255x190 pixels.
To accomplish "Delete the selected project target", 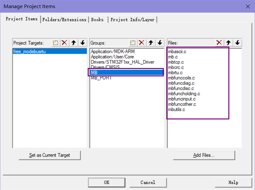I will coord(64,43).
